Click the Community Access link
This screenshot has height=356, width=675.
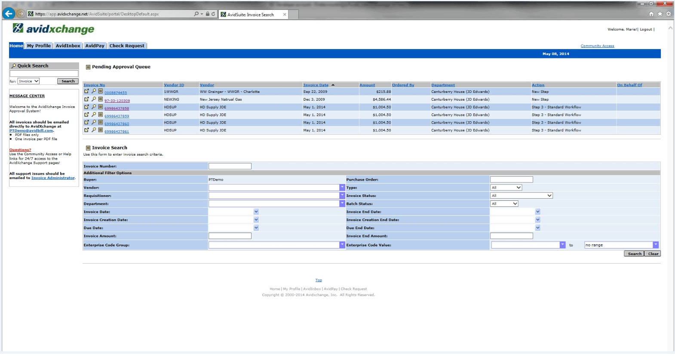[597, 46]
